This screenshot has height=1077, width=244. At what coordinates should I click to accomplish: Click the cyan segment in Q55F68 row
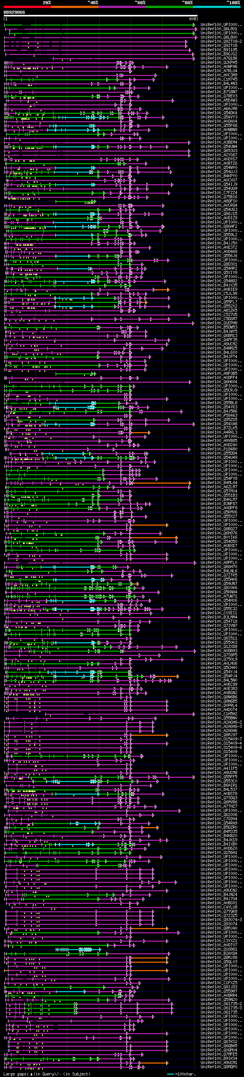pyautogui.click(x=73, y=125)
